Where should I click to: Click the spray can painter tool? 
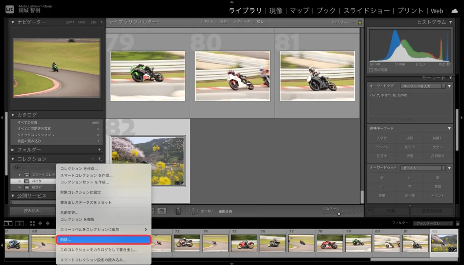coord(179,211)
